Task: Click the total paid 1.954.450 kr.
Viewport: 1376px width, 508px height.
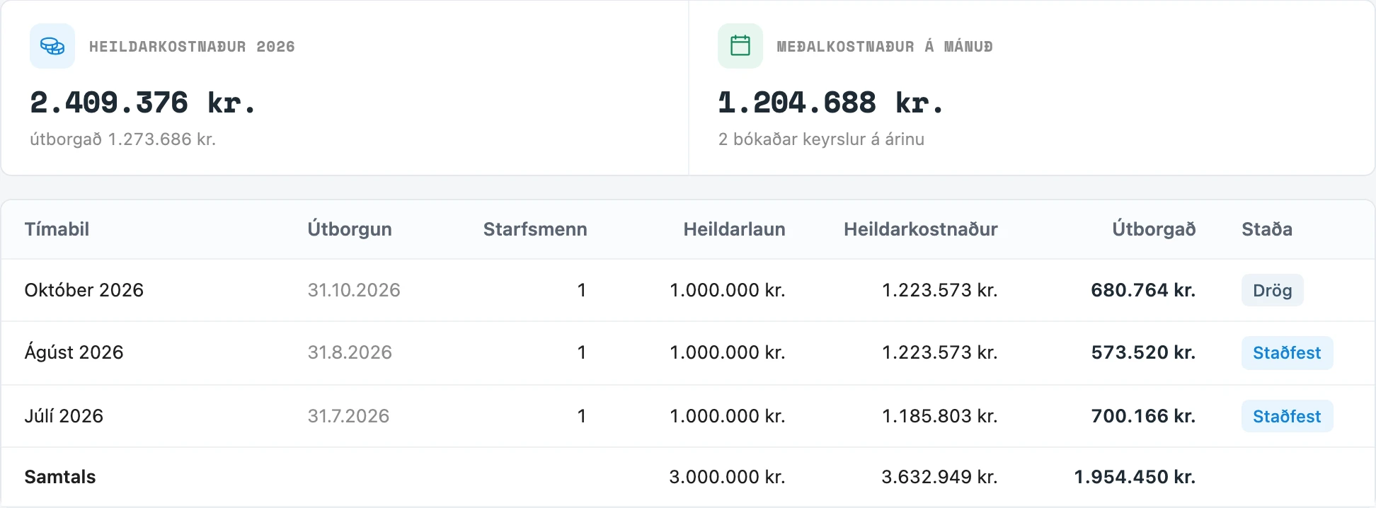Action: coord(1135,477)
